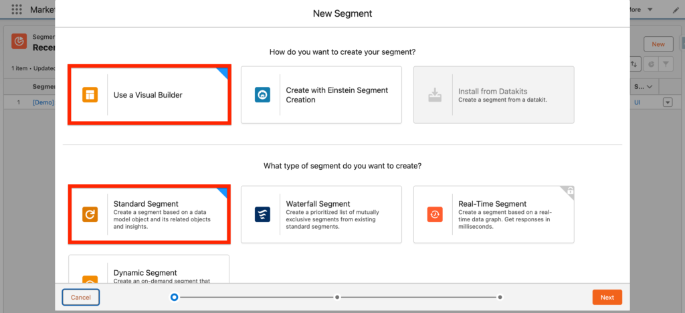The height and width of the screenshot is (313, 685).
Task: Click the Einstein Segment Creation icon
Action: pyautogui.click(x=262, y=95)
